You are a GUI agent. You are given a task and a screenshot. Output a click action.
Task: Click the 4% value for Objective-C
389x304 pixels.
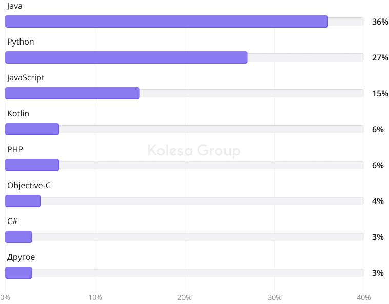point(378,201)
